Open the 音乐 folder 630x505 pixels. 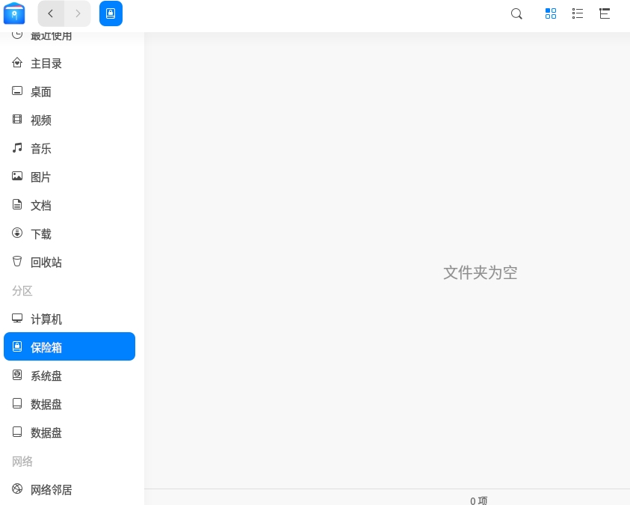pos(70,148)
